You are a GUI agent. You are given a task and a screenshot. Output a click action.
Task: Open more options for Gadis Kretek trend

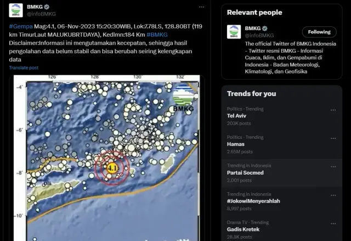tap(333, 223)
